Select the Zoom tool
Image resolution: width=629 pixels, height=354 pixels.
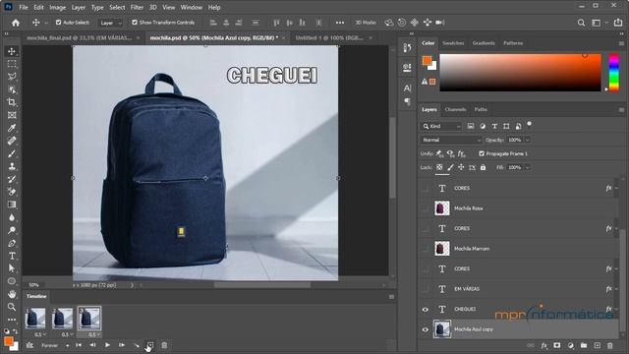click(12, 307)
